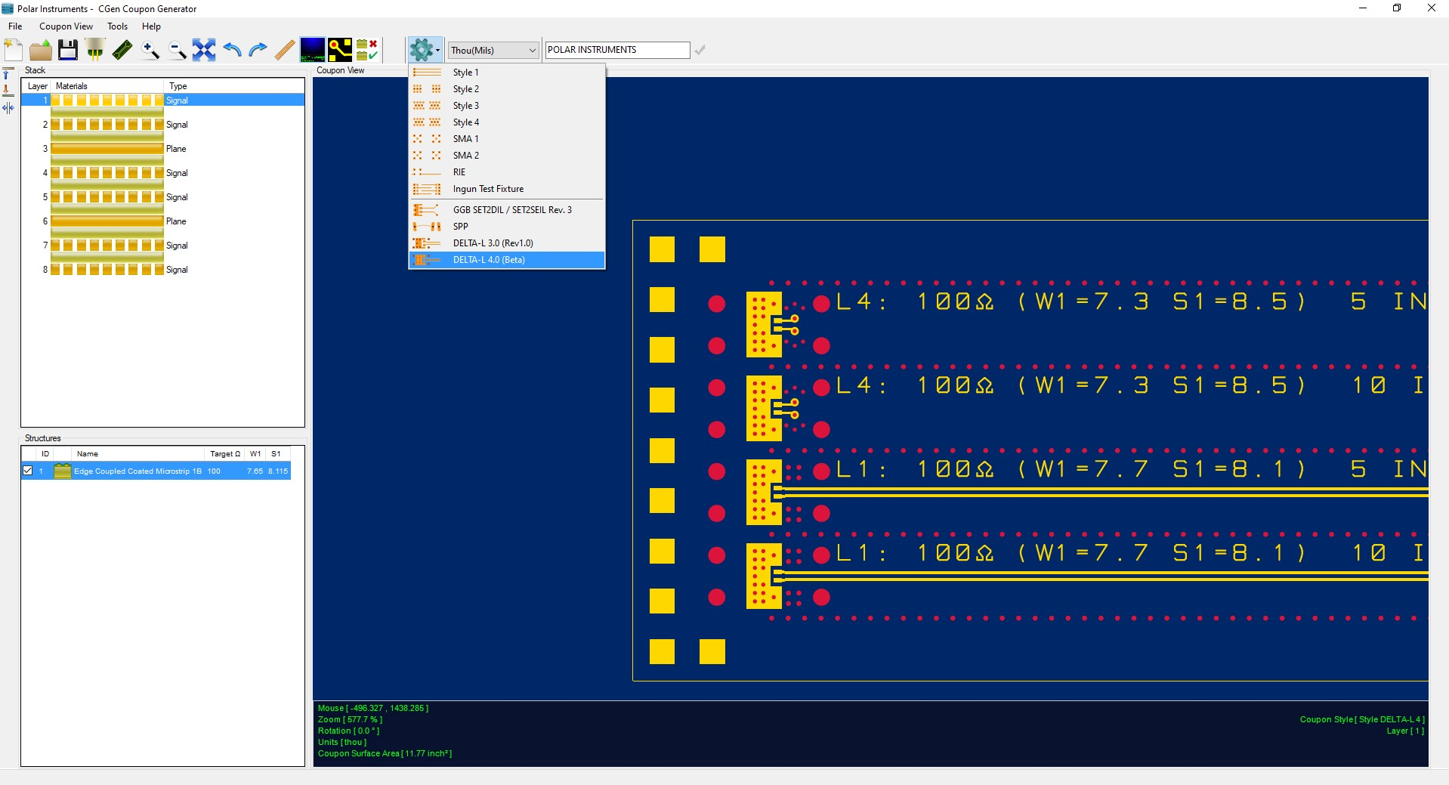
Task: Select Ingun Test Fixture style
Action: click(x=507, y=189)
